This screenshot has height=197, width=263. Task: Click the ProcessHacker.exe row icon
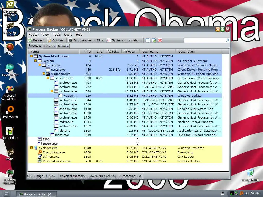40,161
